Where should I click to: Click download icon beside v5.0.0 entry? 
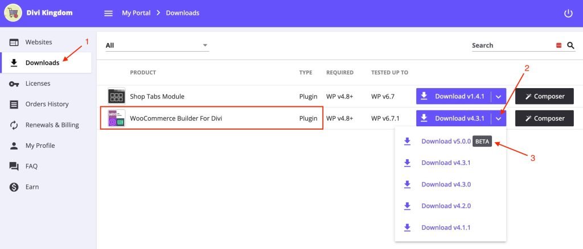click(x=407, y=142)
